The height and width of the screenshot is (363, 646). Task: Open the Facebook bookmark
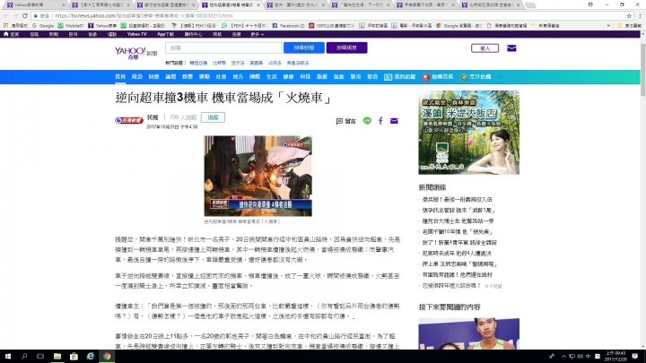click(288, 25)
